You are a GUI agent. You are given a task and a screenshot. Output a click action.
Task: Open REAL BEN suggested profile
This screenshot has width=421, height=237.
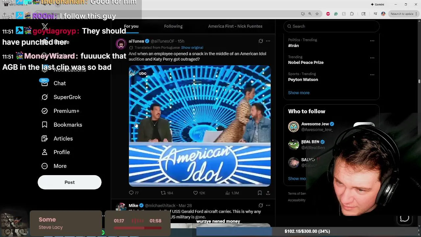(310, 142)
